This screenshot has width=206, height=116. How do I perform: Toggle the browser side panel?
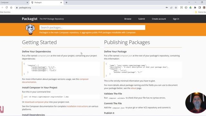pos(200,8)
